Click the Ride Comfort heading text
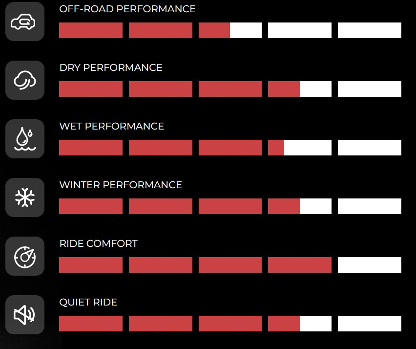The image size is (416, 349). (99, 243)
